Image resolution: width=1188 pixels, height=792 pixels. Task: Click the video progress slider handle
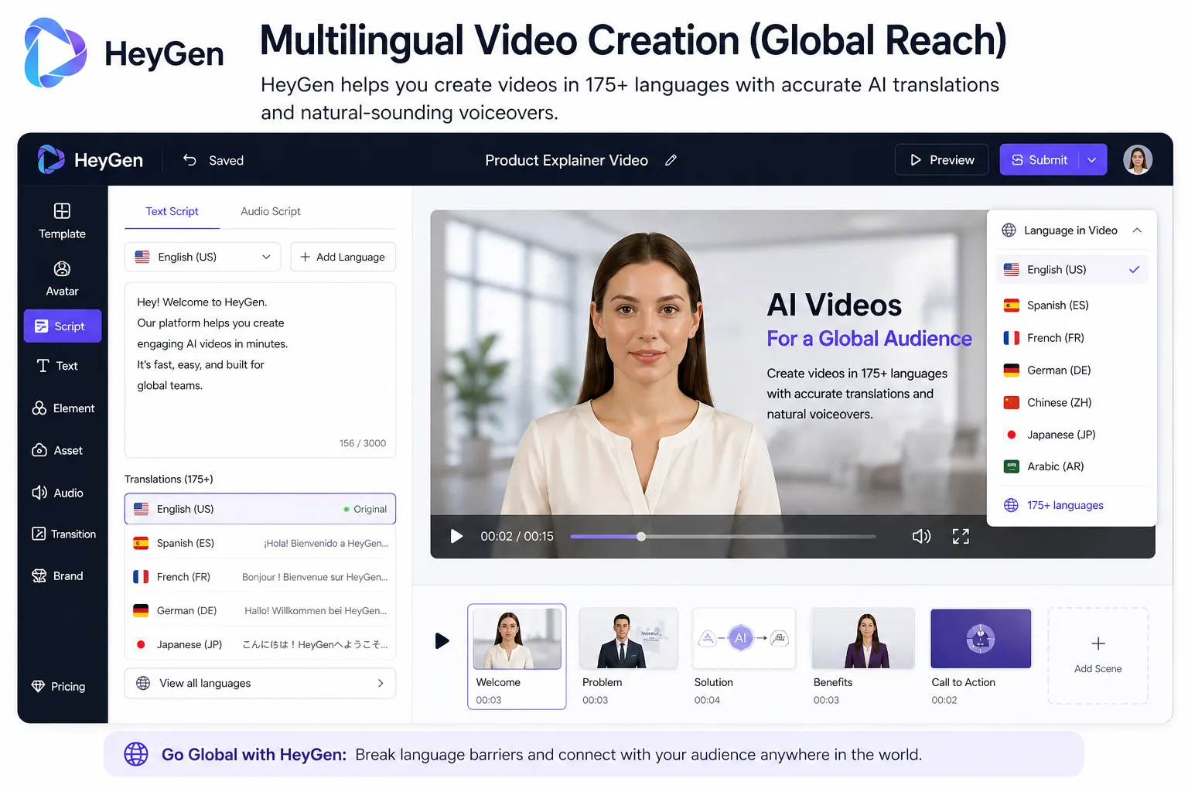[641, 537]
